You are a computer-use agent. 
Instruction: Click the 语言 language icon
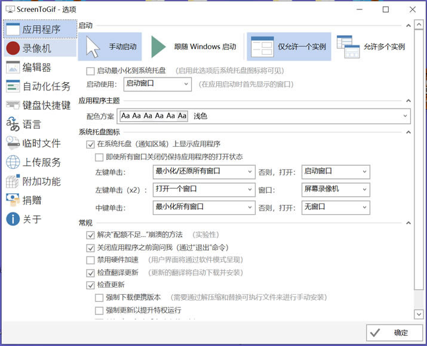(13, 124)
